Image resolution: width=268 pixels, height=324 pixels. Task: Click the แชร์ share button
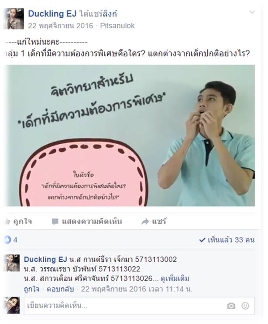click(159, 222)
